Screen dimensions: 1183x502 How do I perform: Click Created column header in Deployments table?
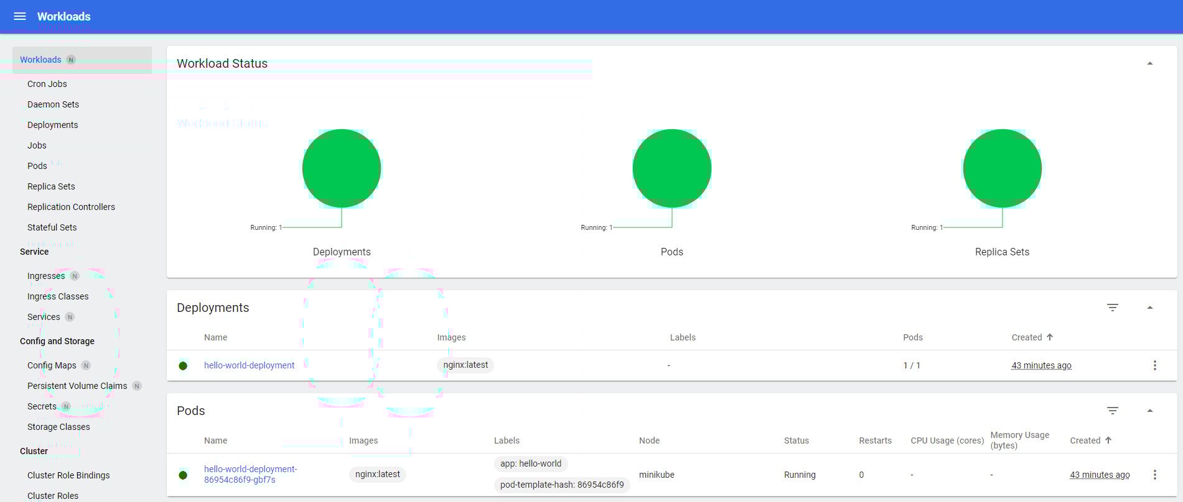tap(1027, 337)
